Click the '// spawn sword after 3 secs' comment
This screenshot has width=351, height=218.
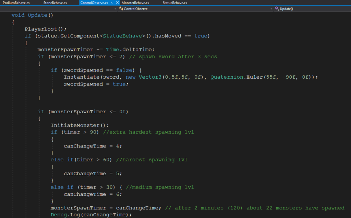click(173, 56)
